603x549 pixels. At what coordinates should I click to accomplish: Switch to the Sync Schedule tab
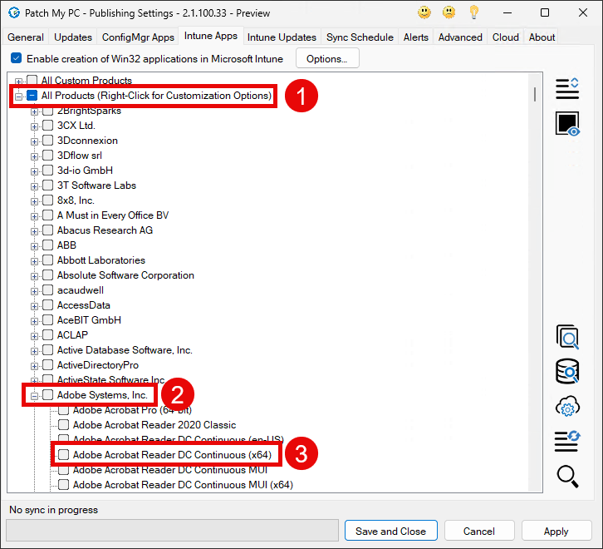[x=360, y=37]
